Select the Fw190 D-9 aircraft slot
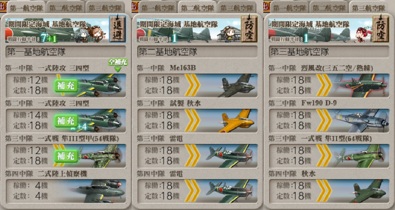 [x=329, y=121]
